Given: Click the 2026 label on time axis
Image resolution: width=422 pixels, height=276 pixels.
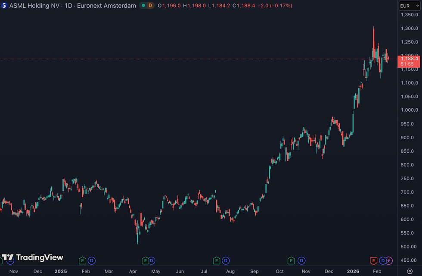Looking at the screenshot, I should 353,271.
